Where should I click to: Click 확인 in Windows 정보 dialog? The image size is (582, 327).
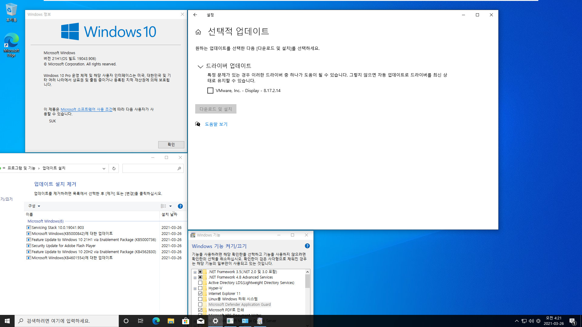tap(171, 145)
